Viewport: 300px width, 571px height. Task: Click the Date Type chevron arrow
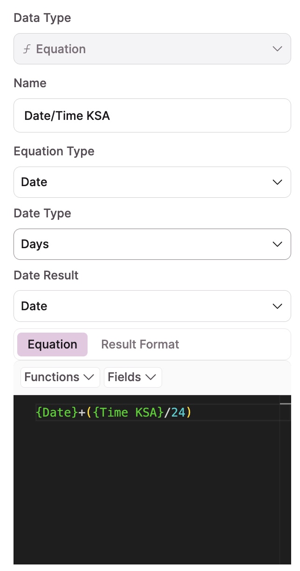277,244
